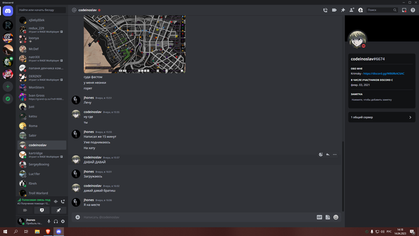Open the conversation with SergeyBoxing
The height and width of the screenshot is (236, 419).
click(x=42, y=165)
